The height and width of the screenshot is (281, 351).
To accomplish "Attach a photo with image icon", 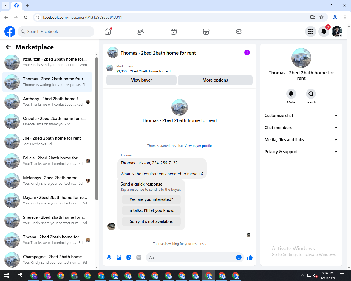I will tap(119, 257).
